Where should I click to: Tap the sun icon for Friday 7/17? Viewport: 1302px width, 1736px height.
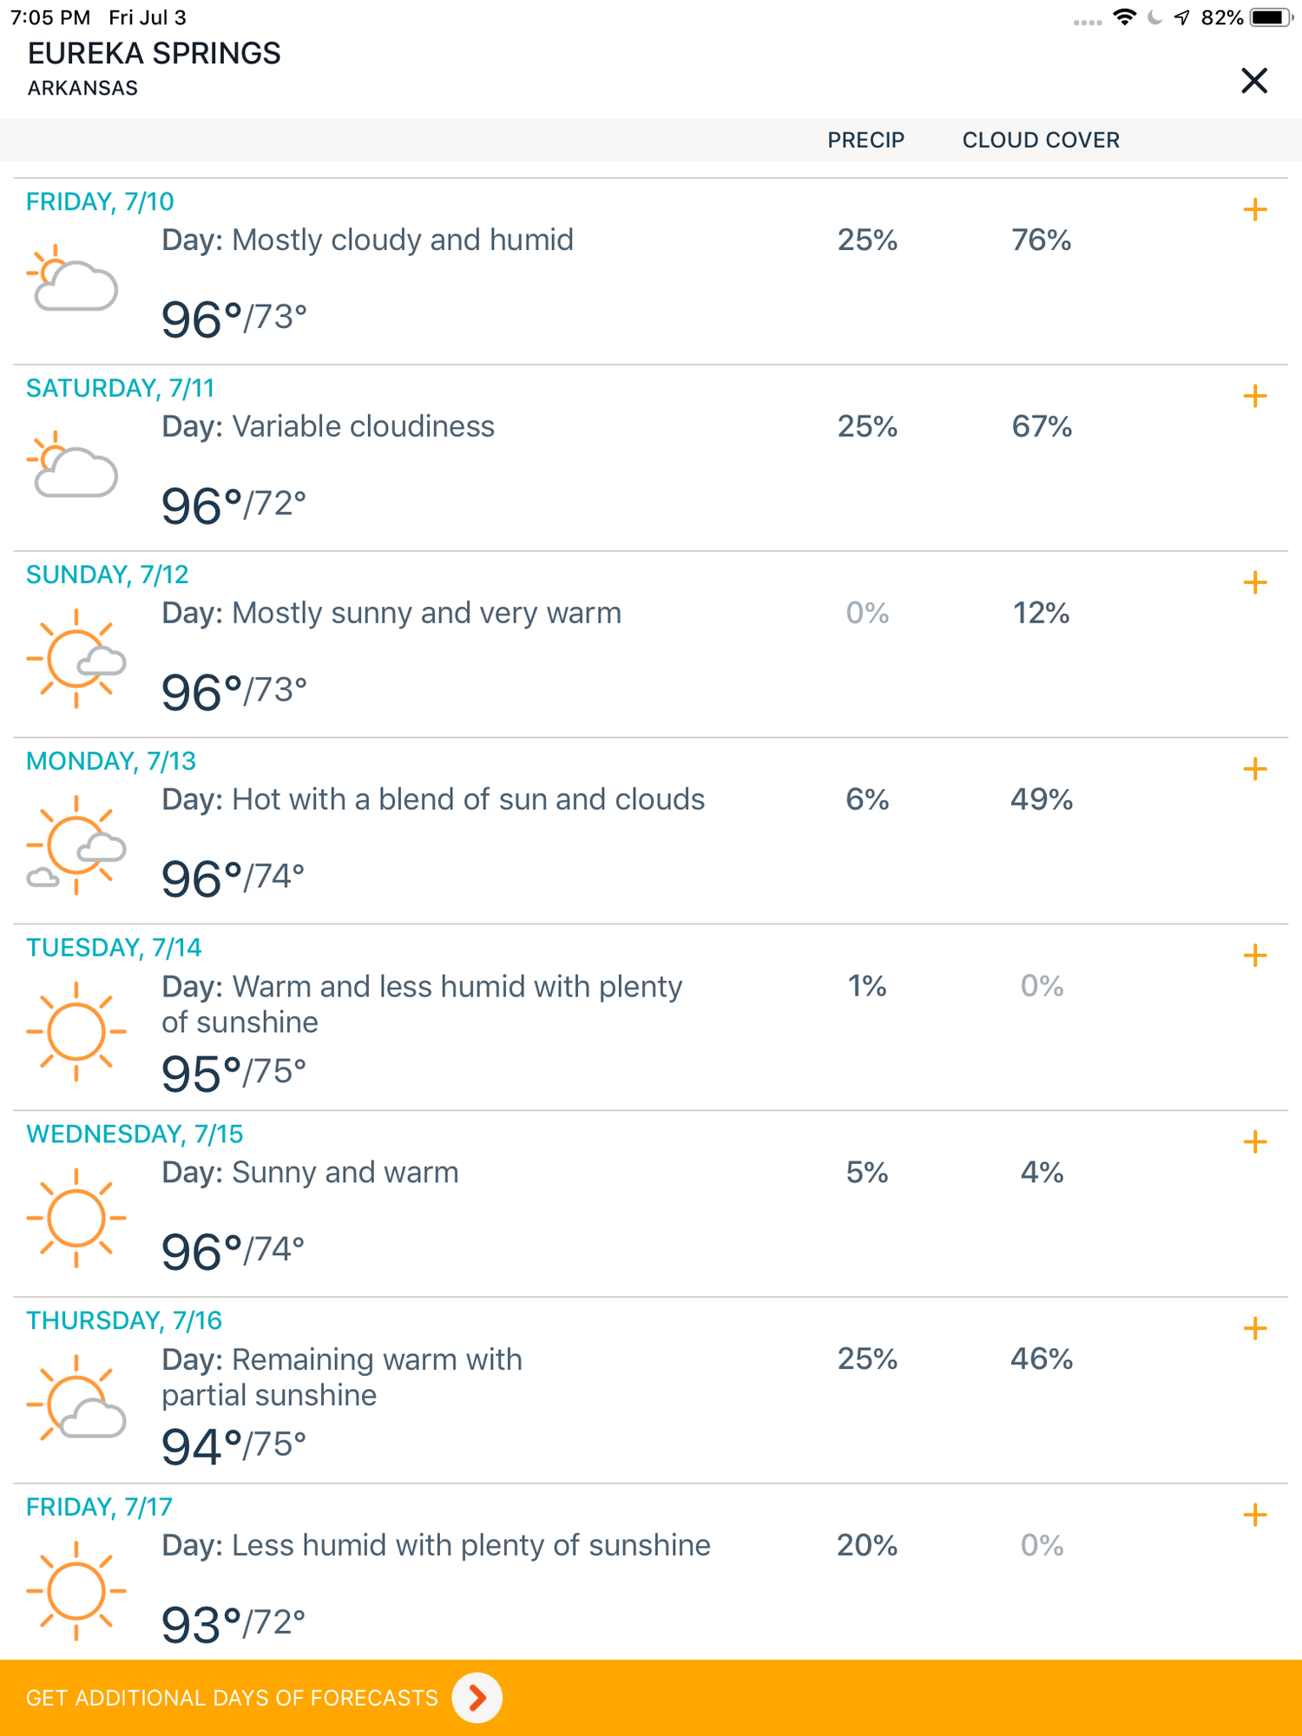[x=76, y=1591]
